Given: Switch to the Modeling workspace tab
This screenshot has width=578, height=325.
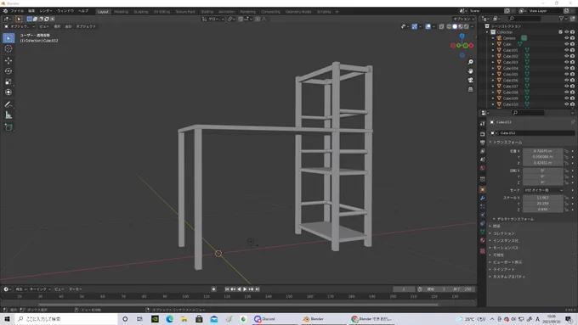Looking at the screenshot, I should pos(121,12).
